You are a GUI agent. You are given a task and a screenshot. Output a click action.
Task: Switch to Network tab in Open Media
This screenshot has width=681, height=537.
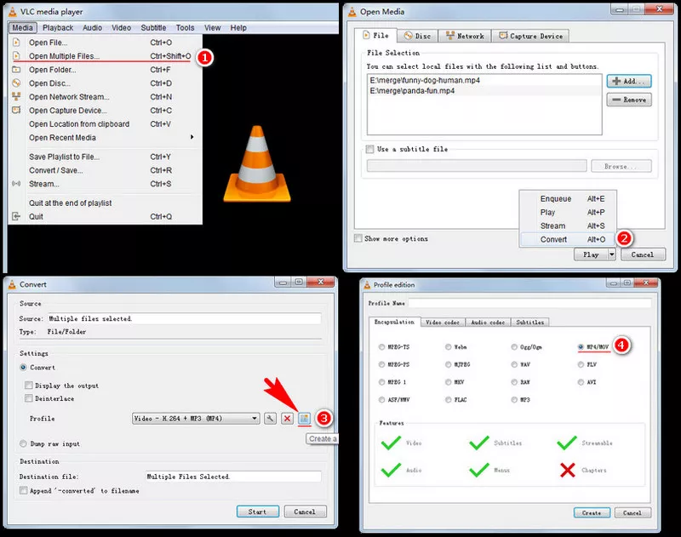pos(465,36)
